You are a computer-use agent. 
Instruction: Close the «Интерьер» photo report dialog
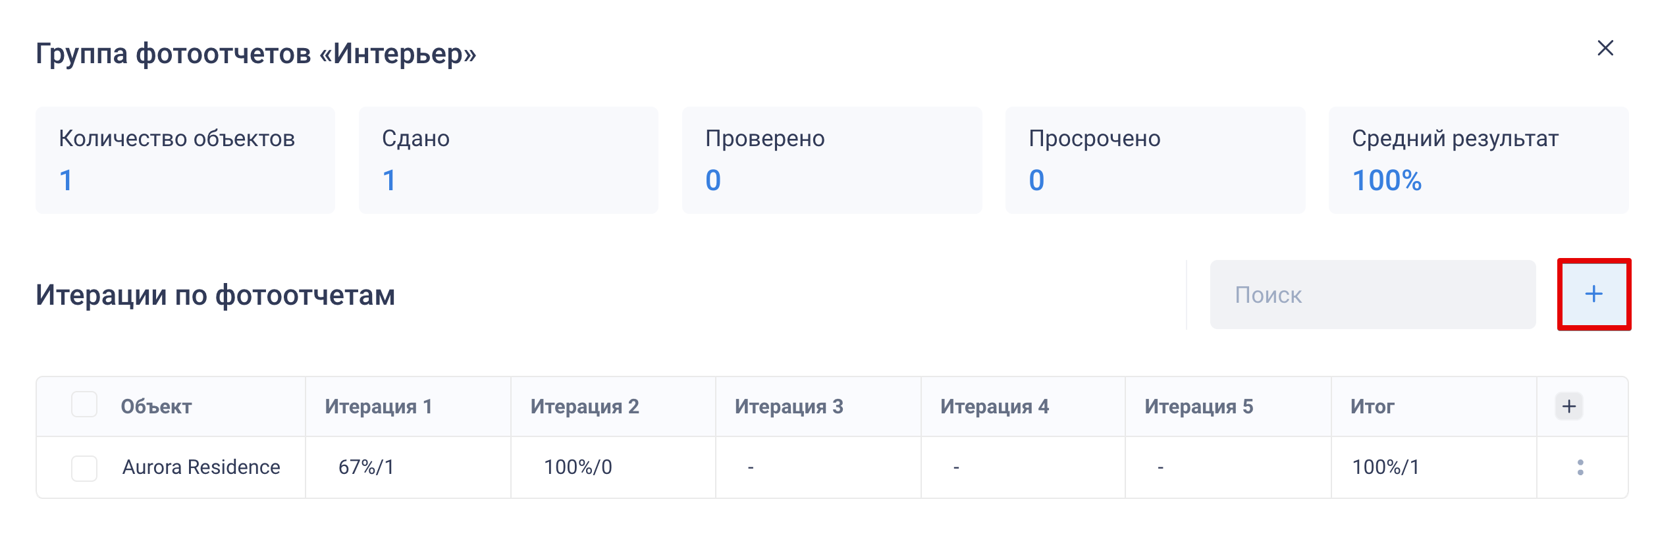pyautogui.click(x=1605, y=48)
